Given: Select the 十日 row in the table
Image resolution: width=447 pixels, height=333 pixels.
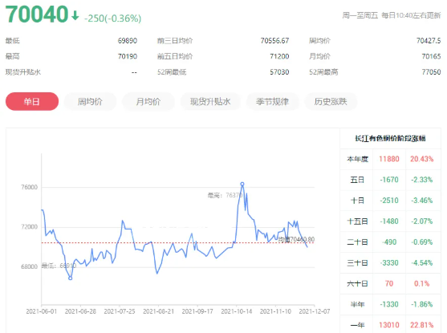Looking at the screenshot, I should coord(390,201).
